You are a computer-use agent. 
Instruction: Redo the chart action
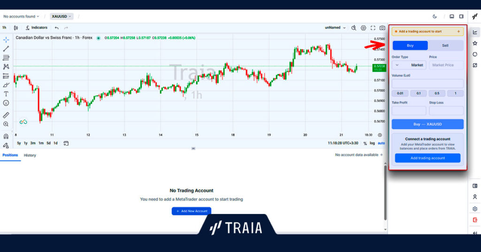pos(66,28)
